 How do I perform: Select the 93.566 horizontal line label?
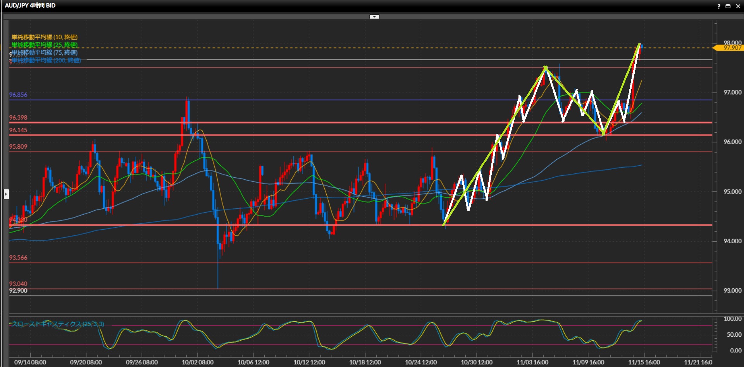point(18,258)
